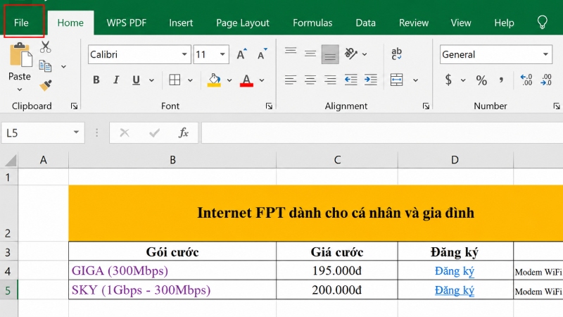This screenshot has width=563, height=317.
Task: Increase Decimal places
Action: pos(526,80)
